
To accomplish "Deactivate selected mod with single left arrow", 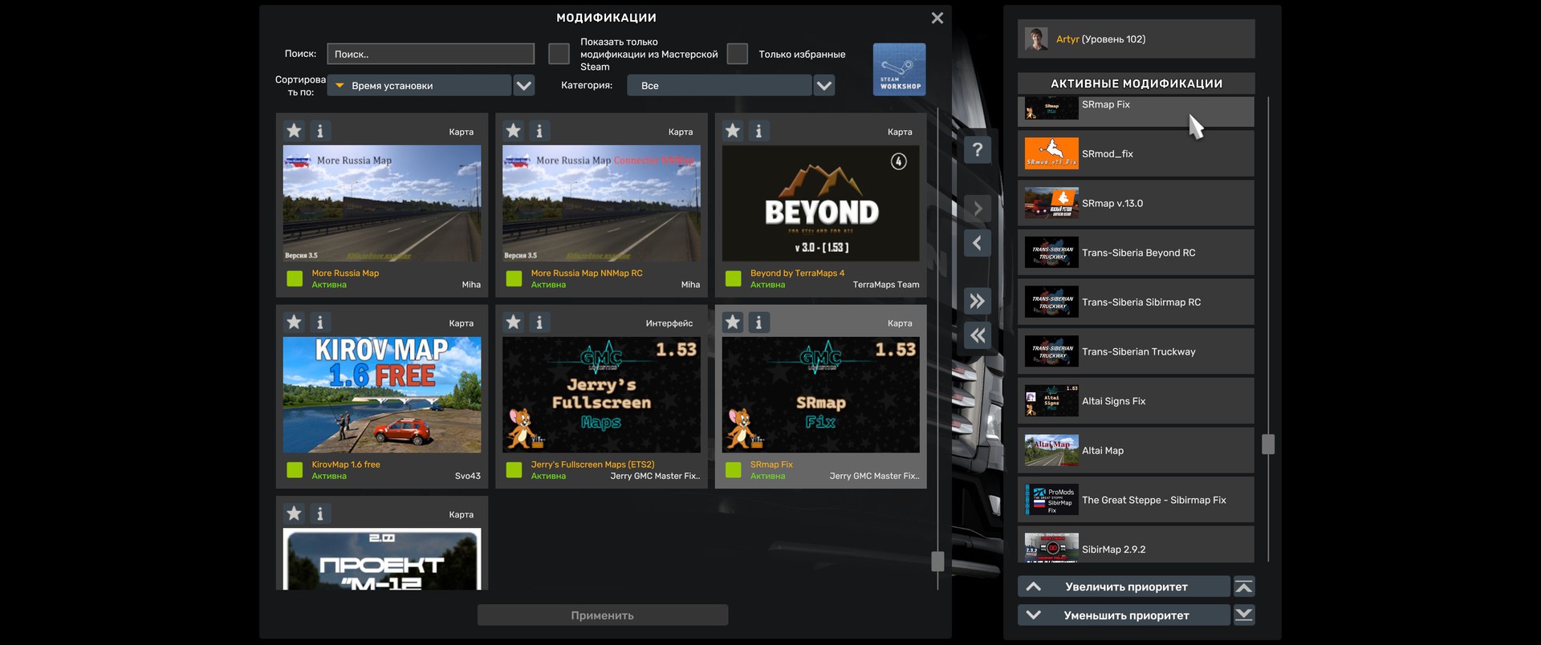I will coord(977,243).
